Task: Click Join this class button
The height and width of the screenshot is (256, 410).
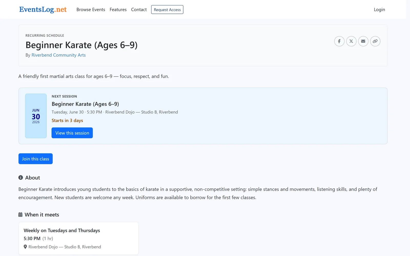Action: click(35, 159)
